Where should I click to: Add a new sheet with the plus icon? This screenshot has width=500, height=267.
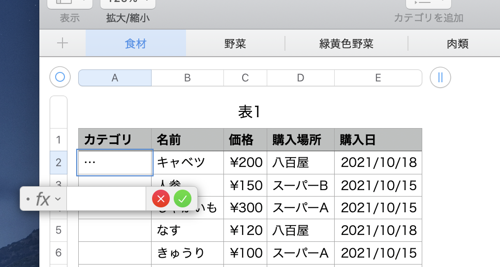[62, 43]
